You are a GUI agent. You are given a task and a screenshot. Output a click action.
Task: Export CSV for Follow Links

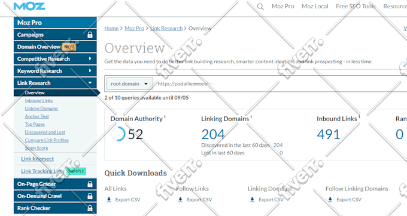pos(199,199)
